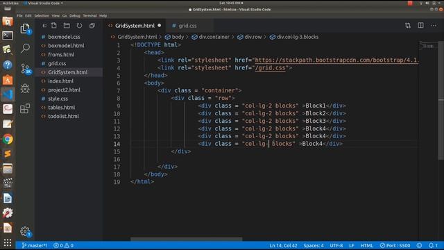Open Help icon in the dock
The width and height of the screenshot is (444, 250).
8,65
